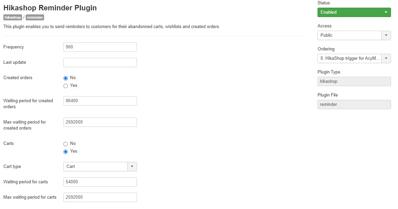Click the hikashop tag badge
Viewport: 398px width, 209px height.
13,17
